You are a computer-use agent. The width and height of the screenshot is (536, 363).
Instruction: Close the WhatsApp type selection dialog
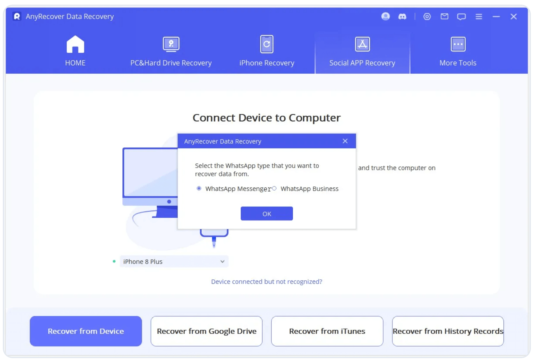pyautogui.click(x=345, y=141)
